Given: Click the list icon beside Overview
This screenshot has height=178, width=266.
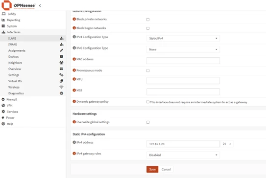Looking at the screenshot, I should tap(61, 69).
